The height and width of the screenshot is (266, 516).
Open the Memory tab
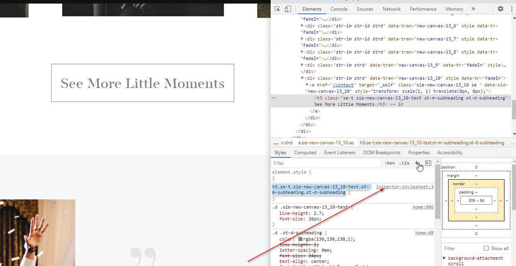[455, 9]
